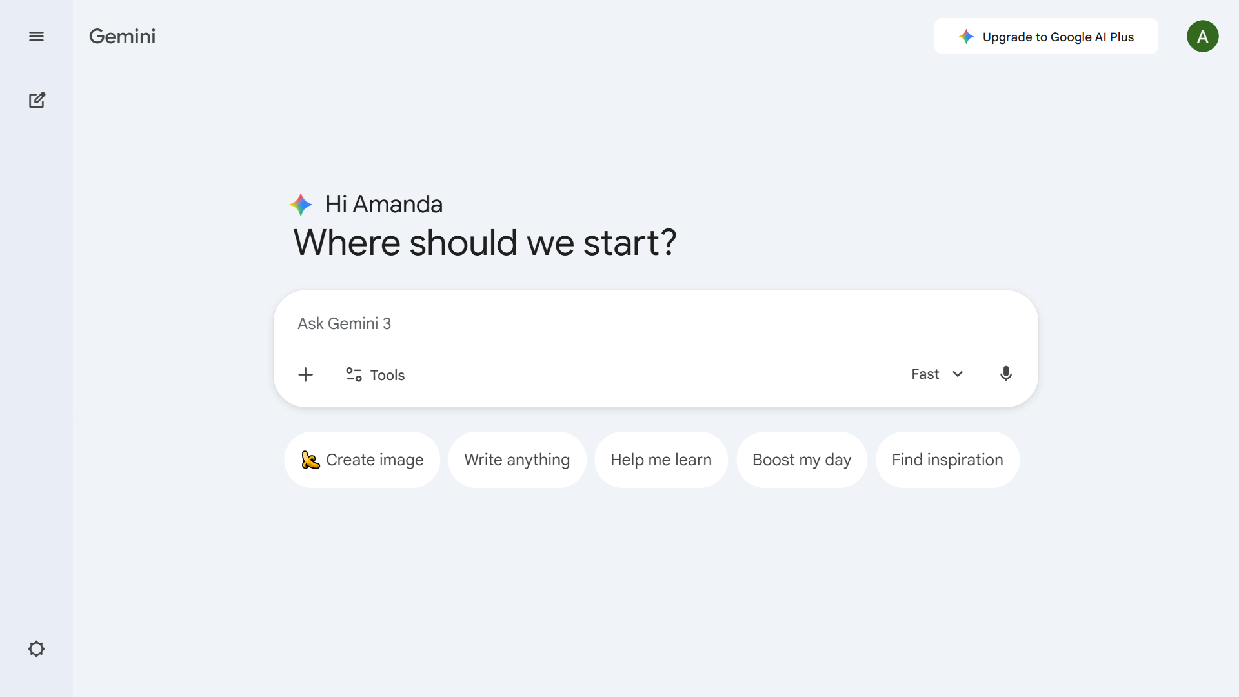Click the sparkle icon inside the Upgrade button
1239x697 pixels.
[967, 37]
